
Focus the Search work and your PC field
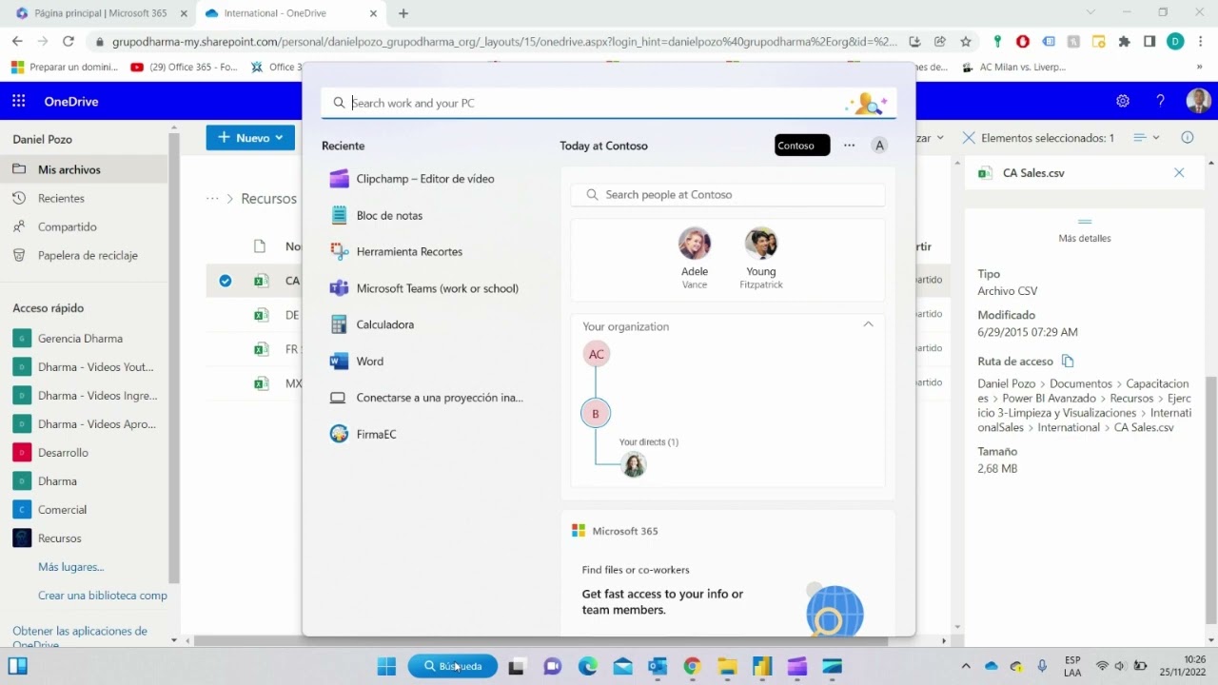coord(609,103)
